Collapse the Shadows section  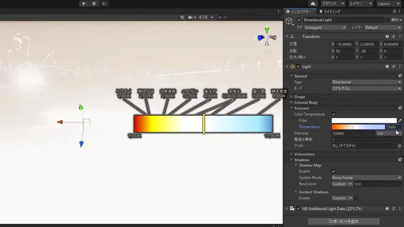pos(291,160)
